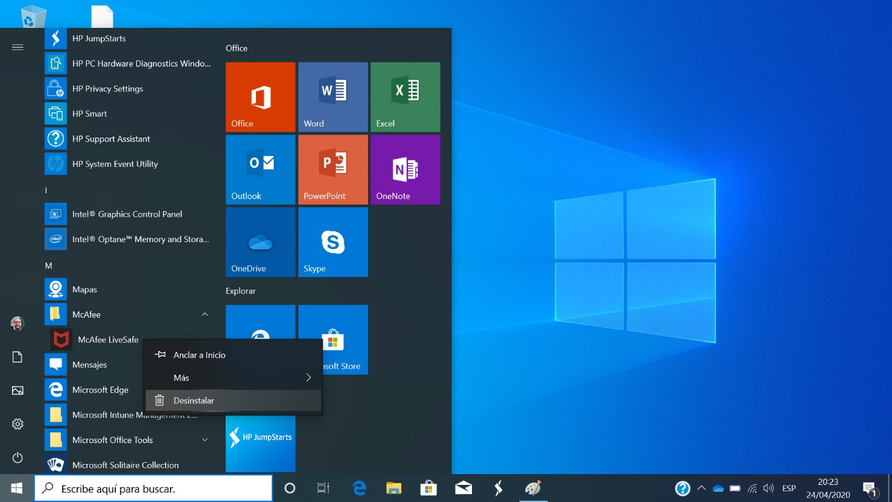The image size is (892, 502).
Task: Open the Outlook tile
Action: tap(260, 169)
